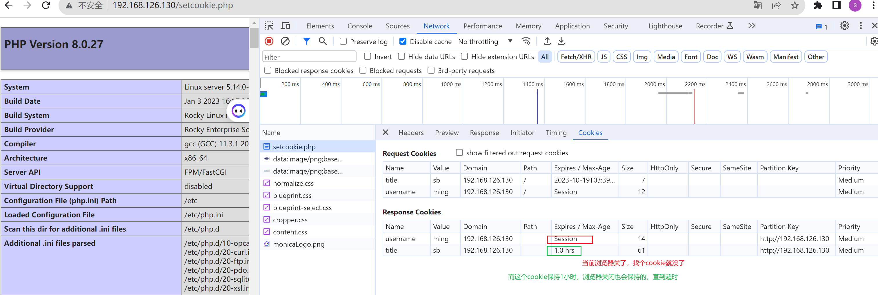Open network search with magnifier icon
878x295 pixels.
(322, 41)
